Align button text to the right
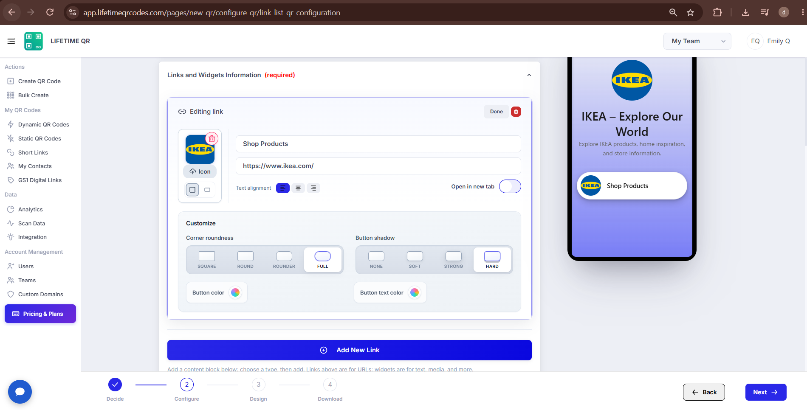Screen dimensions: 807x410 (313, 188)
